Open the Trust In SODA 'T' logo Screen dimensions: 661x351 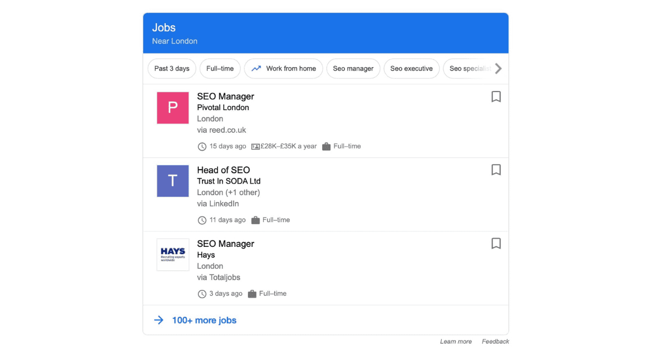173,181
